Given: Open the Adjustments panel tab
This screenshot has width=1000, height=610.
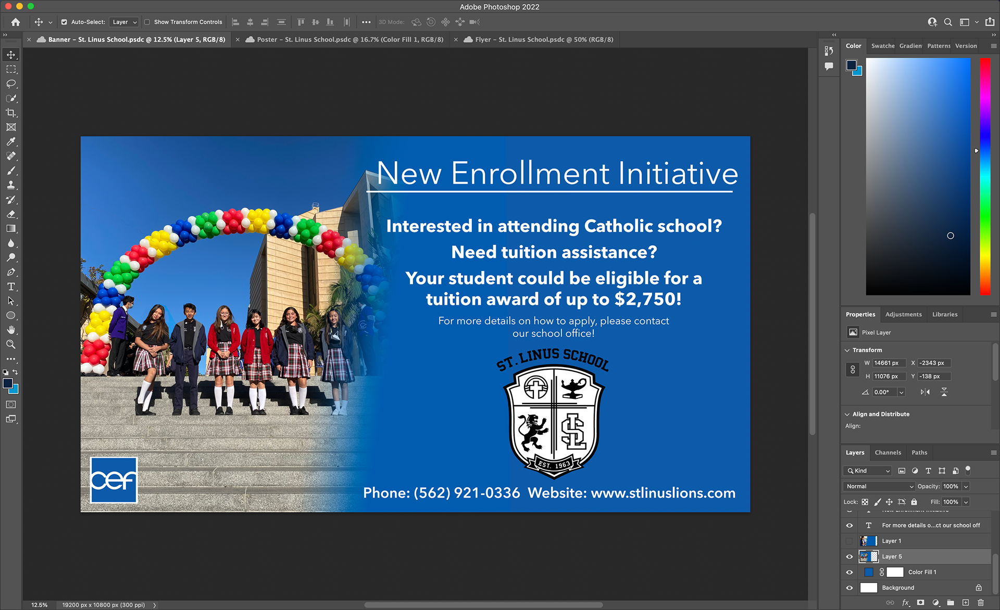Looking at the screenshot, I should (903, 314).
